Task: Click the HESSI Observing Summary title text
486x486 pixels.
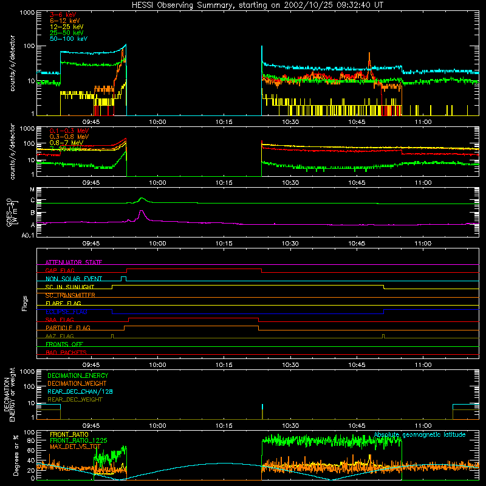Action: click(x=258, y=5)
